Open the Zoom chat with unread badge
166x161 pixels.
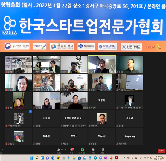(x=72, y=151)
